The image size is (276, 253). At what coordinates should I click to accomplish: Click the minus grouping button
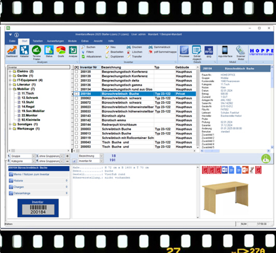coord(67,161)
